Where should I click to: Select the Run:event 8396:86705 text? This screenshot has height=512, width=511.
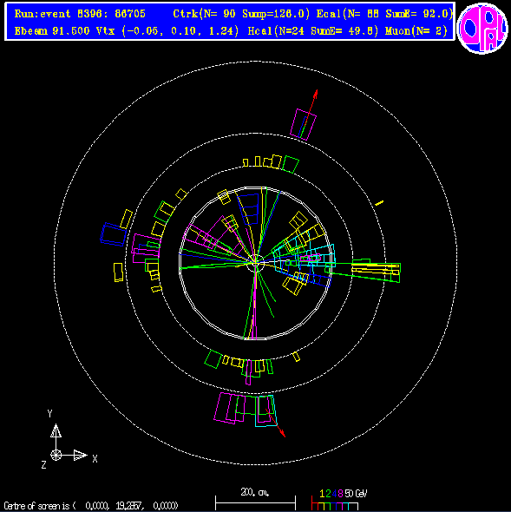(80, 14)
